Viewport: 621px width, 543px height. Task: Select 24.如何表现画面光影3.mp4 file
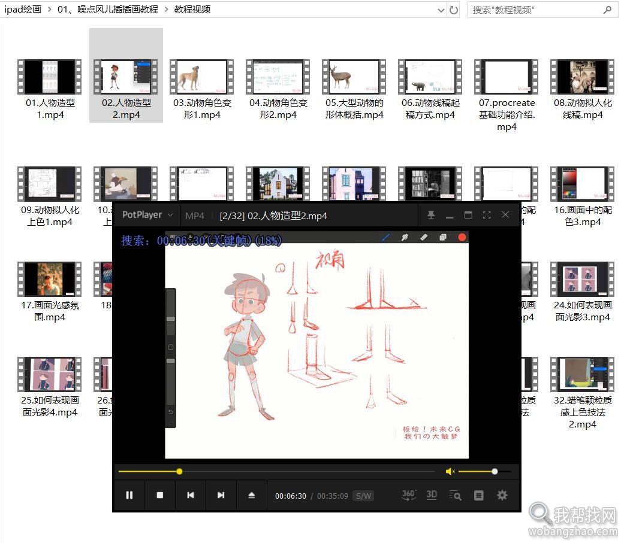tap(583, 291)
